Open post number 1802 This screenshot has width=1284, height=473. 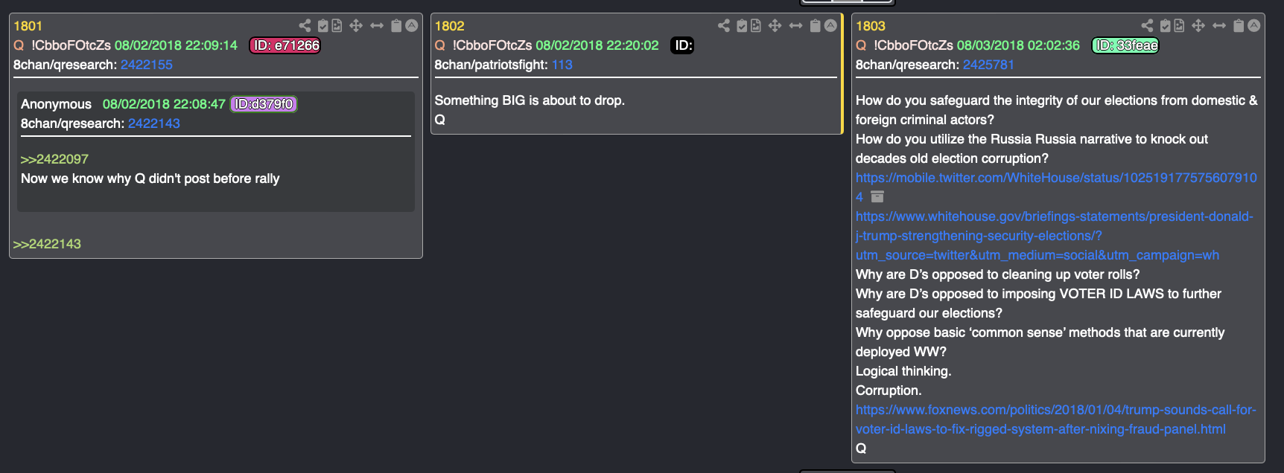click(449, 26)
